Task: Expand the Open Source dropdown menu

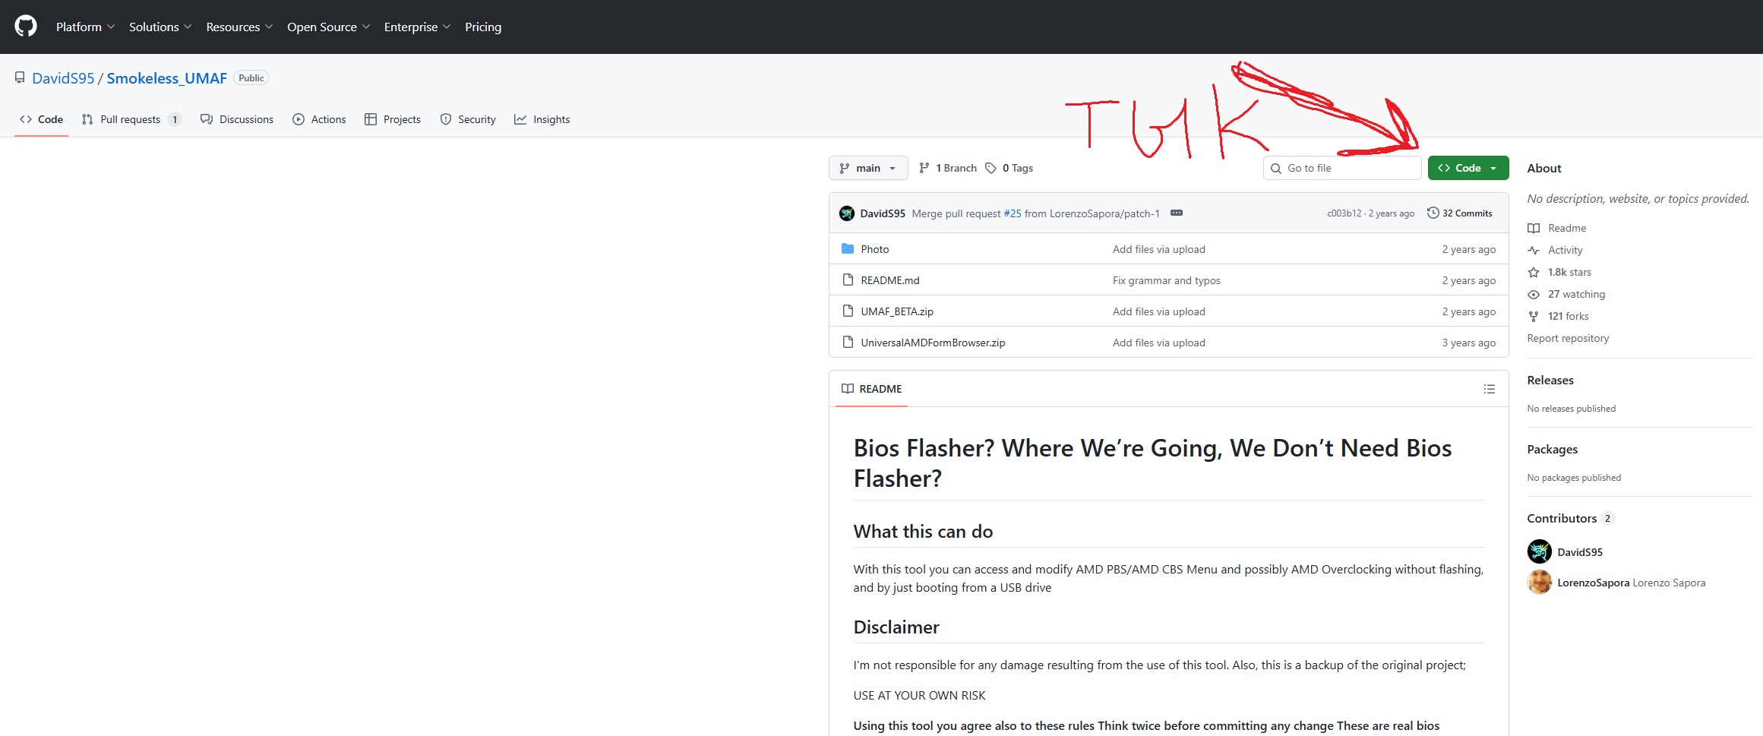Action: [x=328, y=27]
